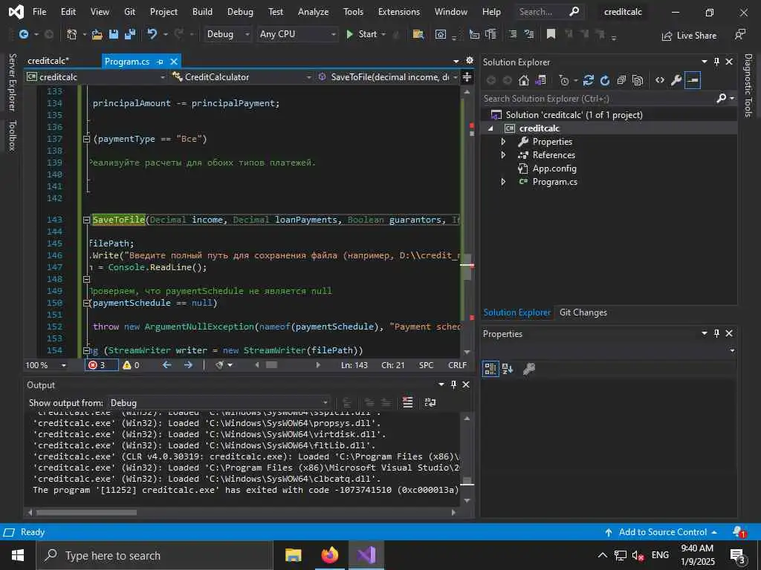Click Collapse All icon in Solution Explorer
761x570 pixels.
coord(621,80)
